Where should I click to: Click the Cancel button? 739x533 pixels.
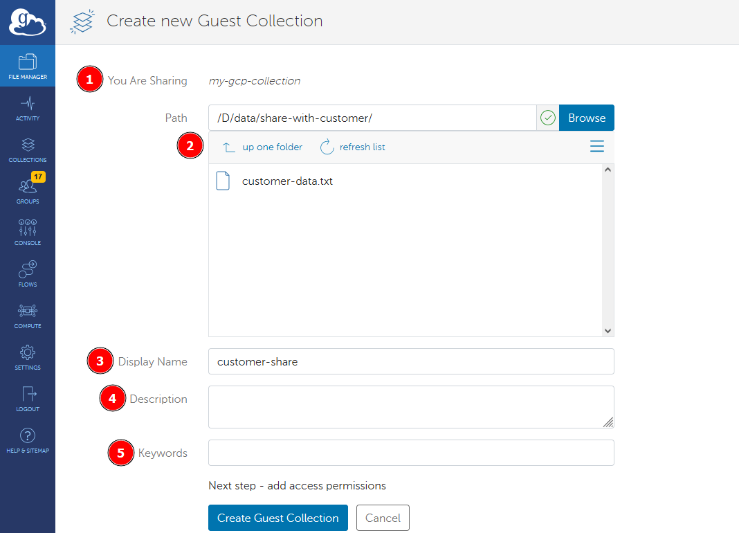[x=383, y=518]
